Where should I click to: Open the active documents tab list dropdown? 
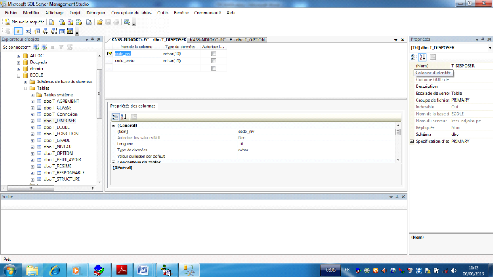pos(396,40)
